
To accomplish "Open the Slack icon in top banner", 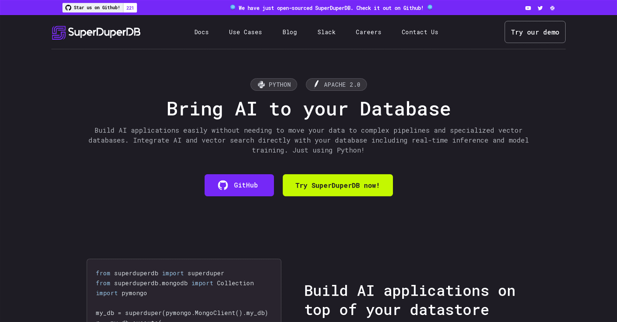I will 552,8.
